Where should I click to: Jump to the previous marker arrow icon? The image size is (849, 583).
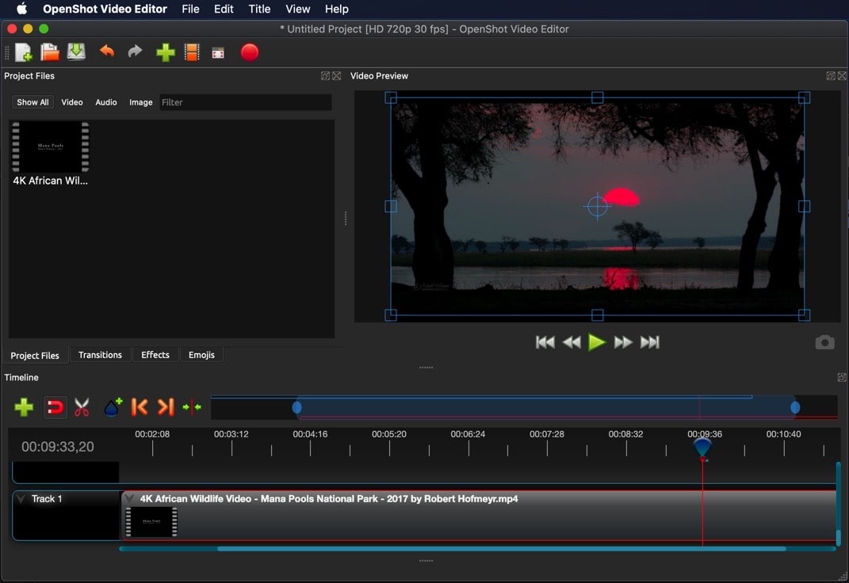(x=140, y=407)
